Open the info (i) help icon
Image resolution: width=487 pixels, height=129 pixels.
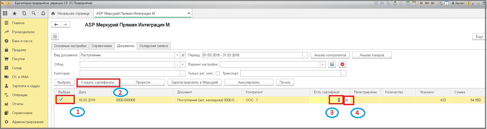tap(468, 3)
